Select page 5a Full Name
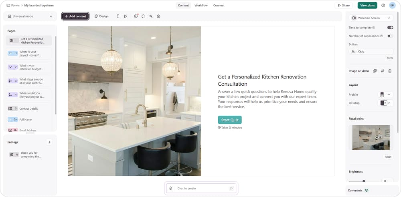The height and width of the screenshot is (197, 401). coord(29,119)
